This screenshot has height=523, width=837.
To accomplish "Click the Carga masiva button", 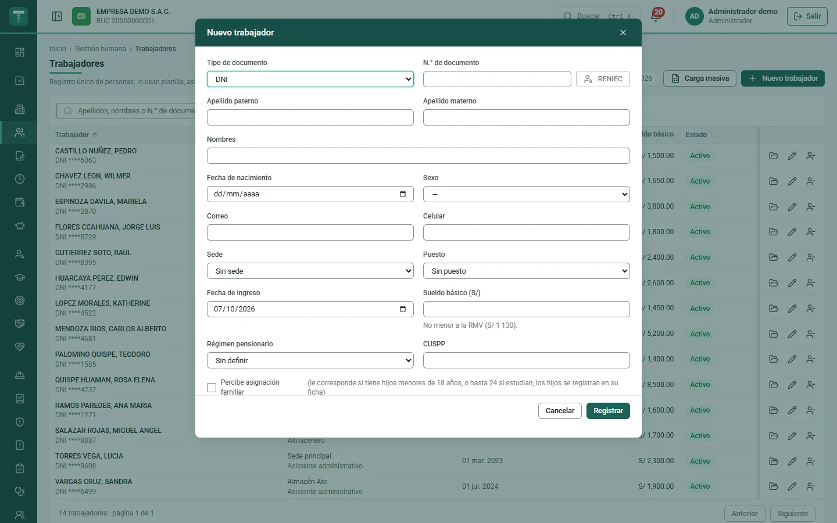I will tap(700, 78).
